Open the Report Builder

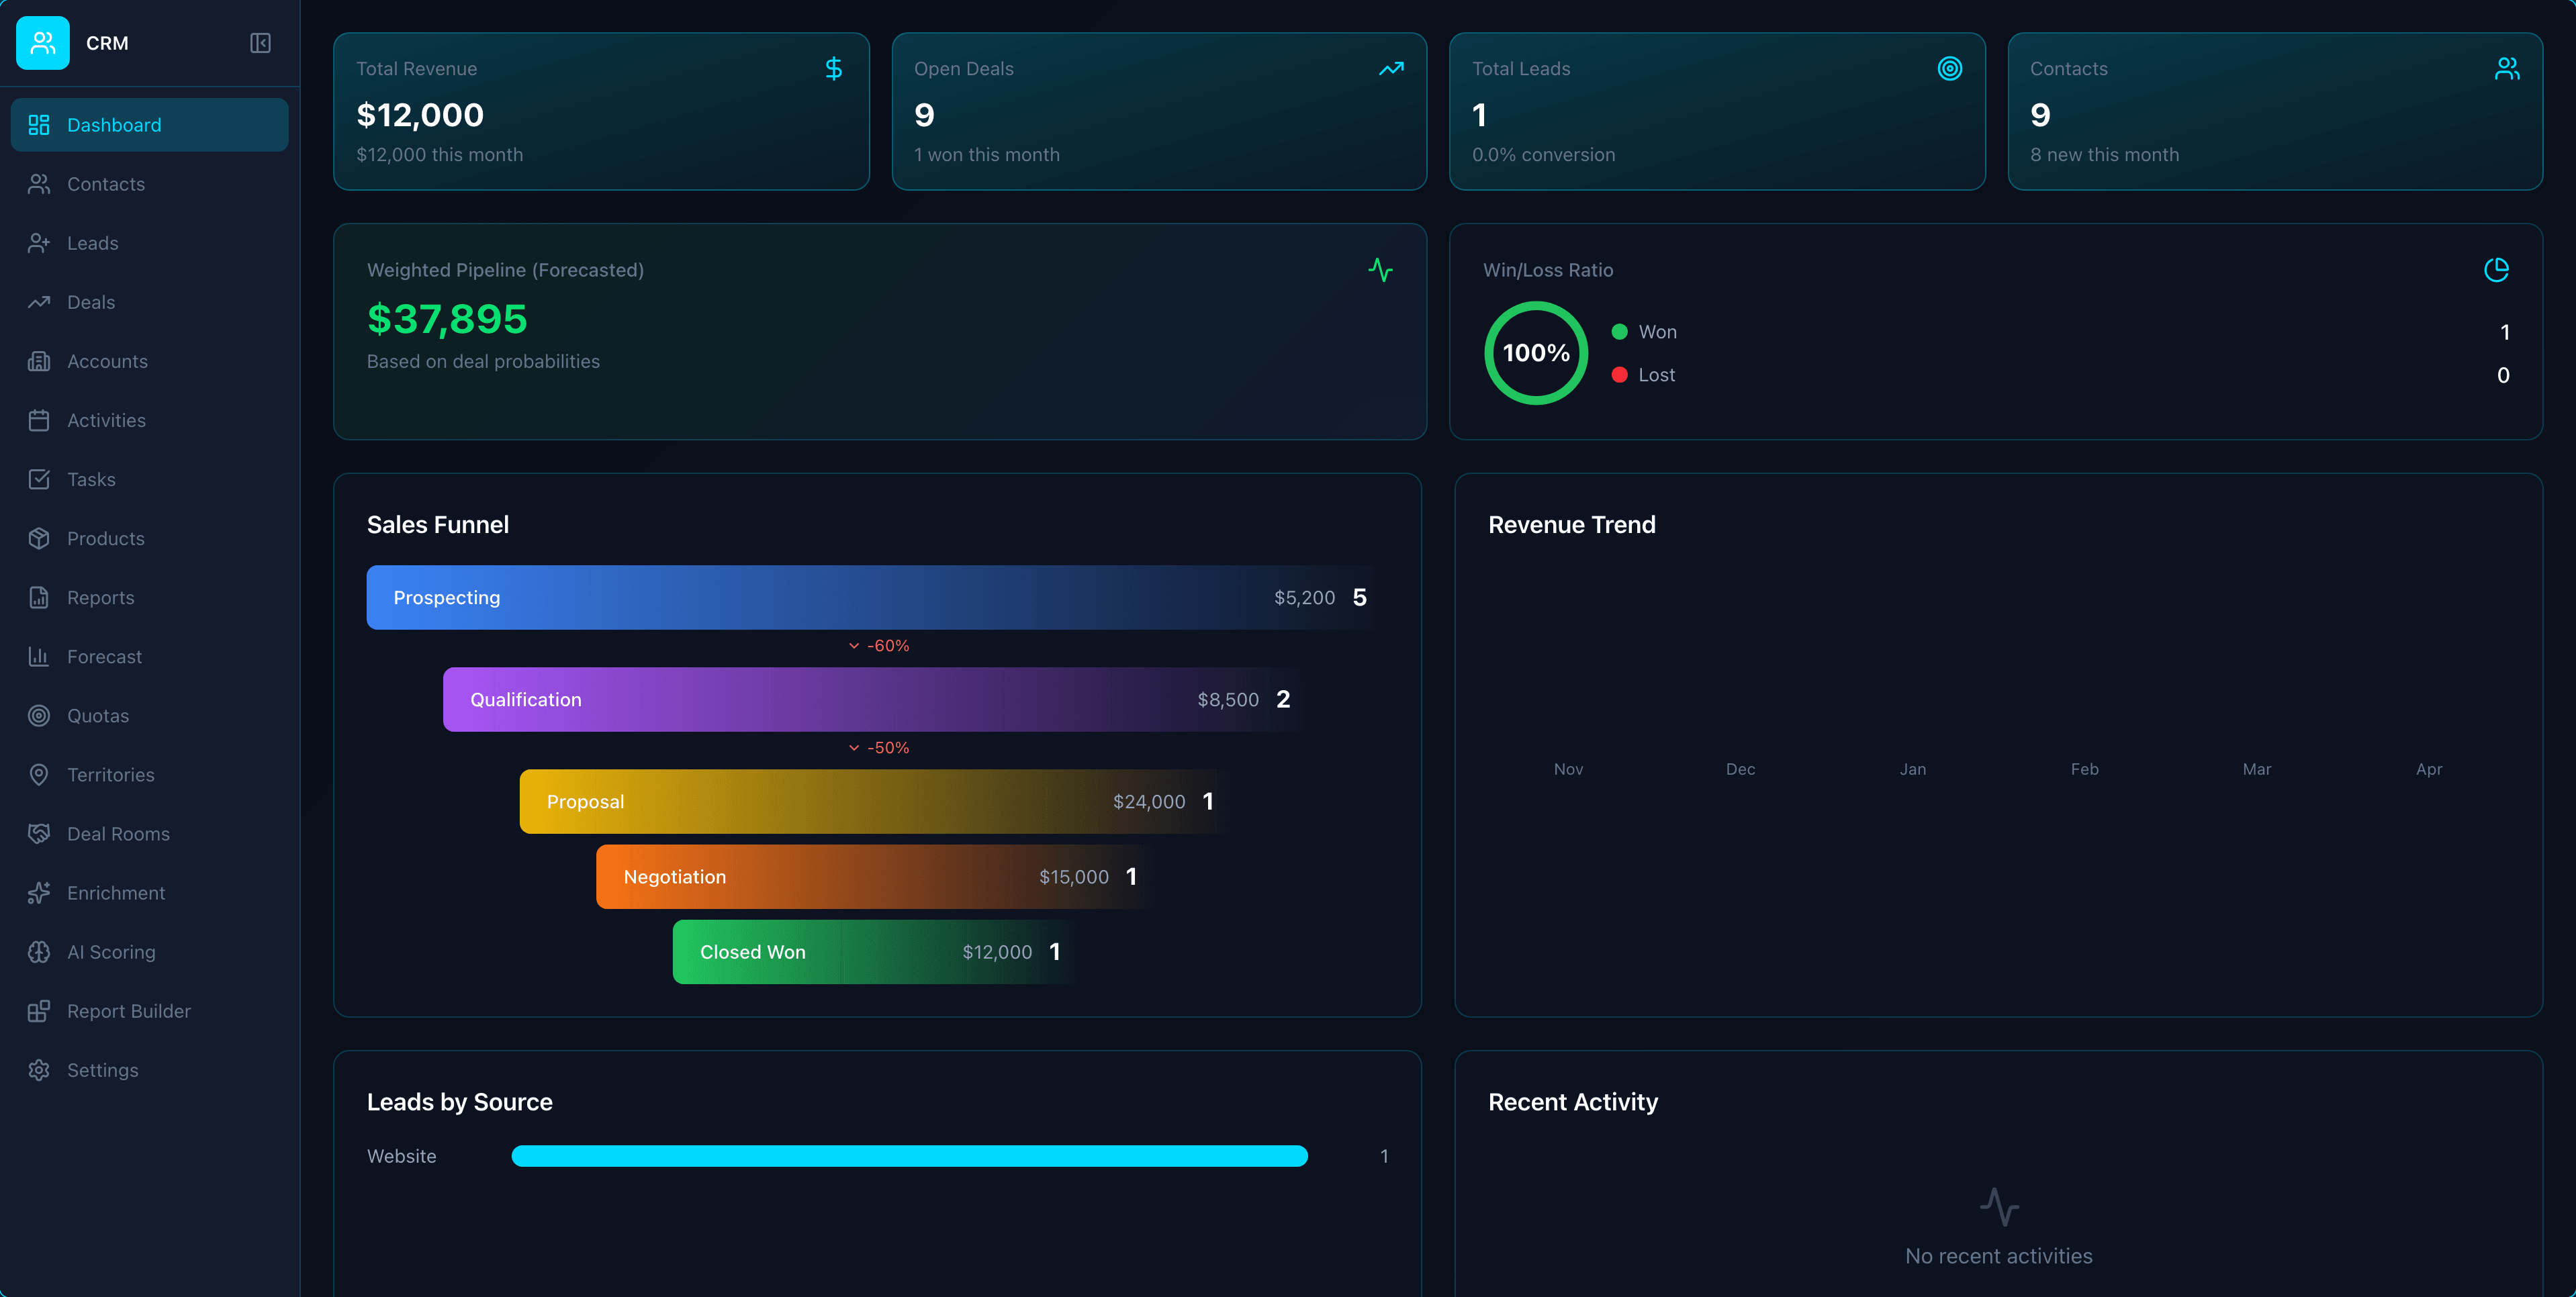(x=129, y=1011)
